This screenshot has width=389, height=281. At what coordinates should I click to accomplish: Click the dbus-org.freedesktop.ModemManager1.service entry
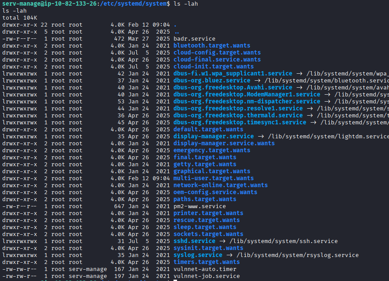[x=247, y=94]
